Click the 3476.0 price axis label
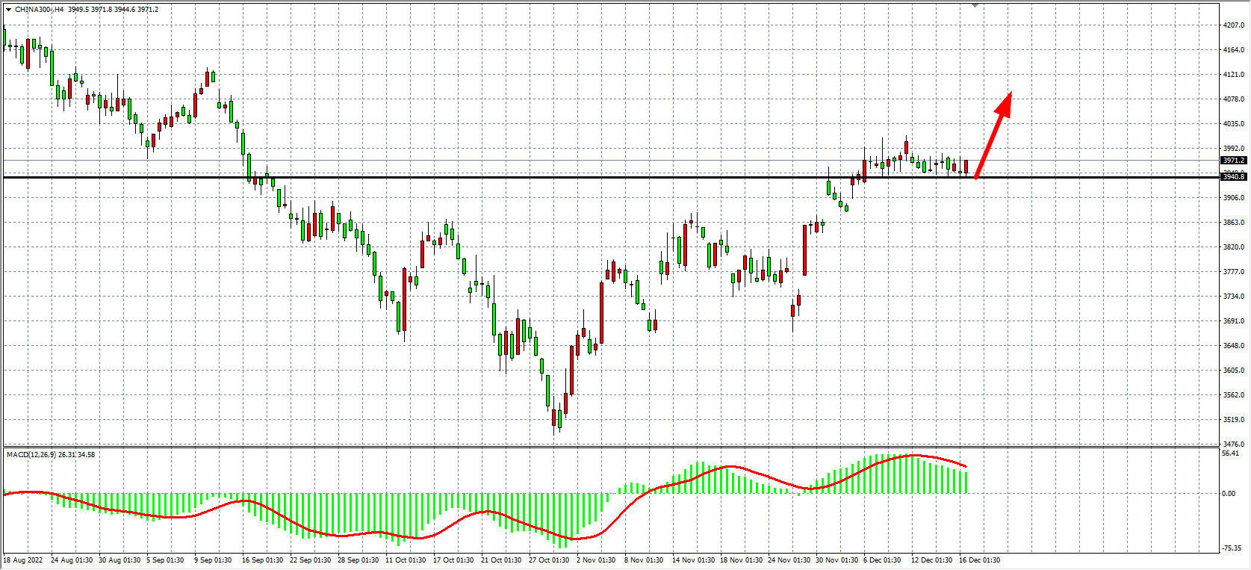The height and width of the screenshot is (570, 1251). (x=1234, y=444)
